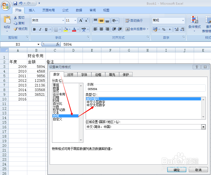Click the Office button logo
Screen dimensions: 211x175
click(x=5, y=6)
